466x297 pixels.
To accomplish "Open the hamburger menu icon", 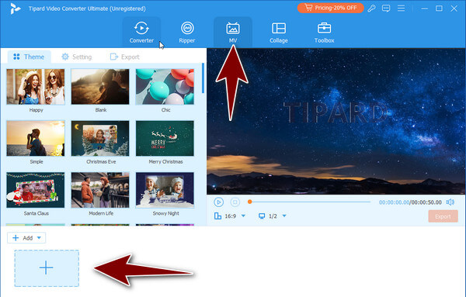I will pyautogui.click(x=401, y=8).
